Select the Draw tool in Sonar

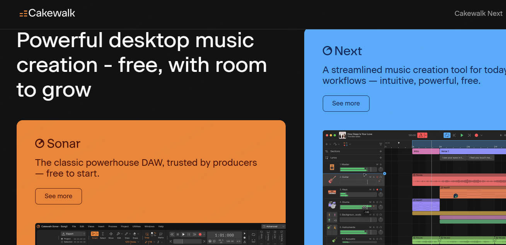(127, 235)
